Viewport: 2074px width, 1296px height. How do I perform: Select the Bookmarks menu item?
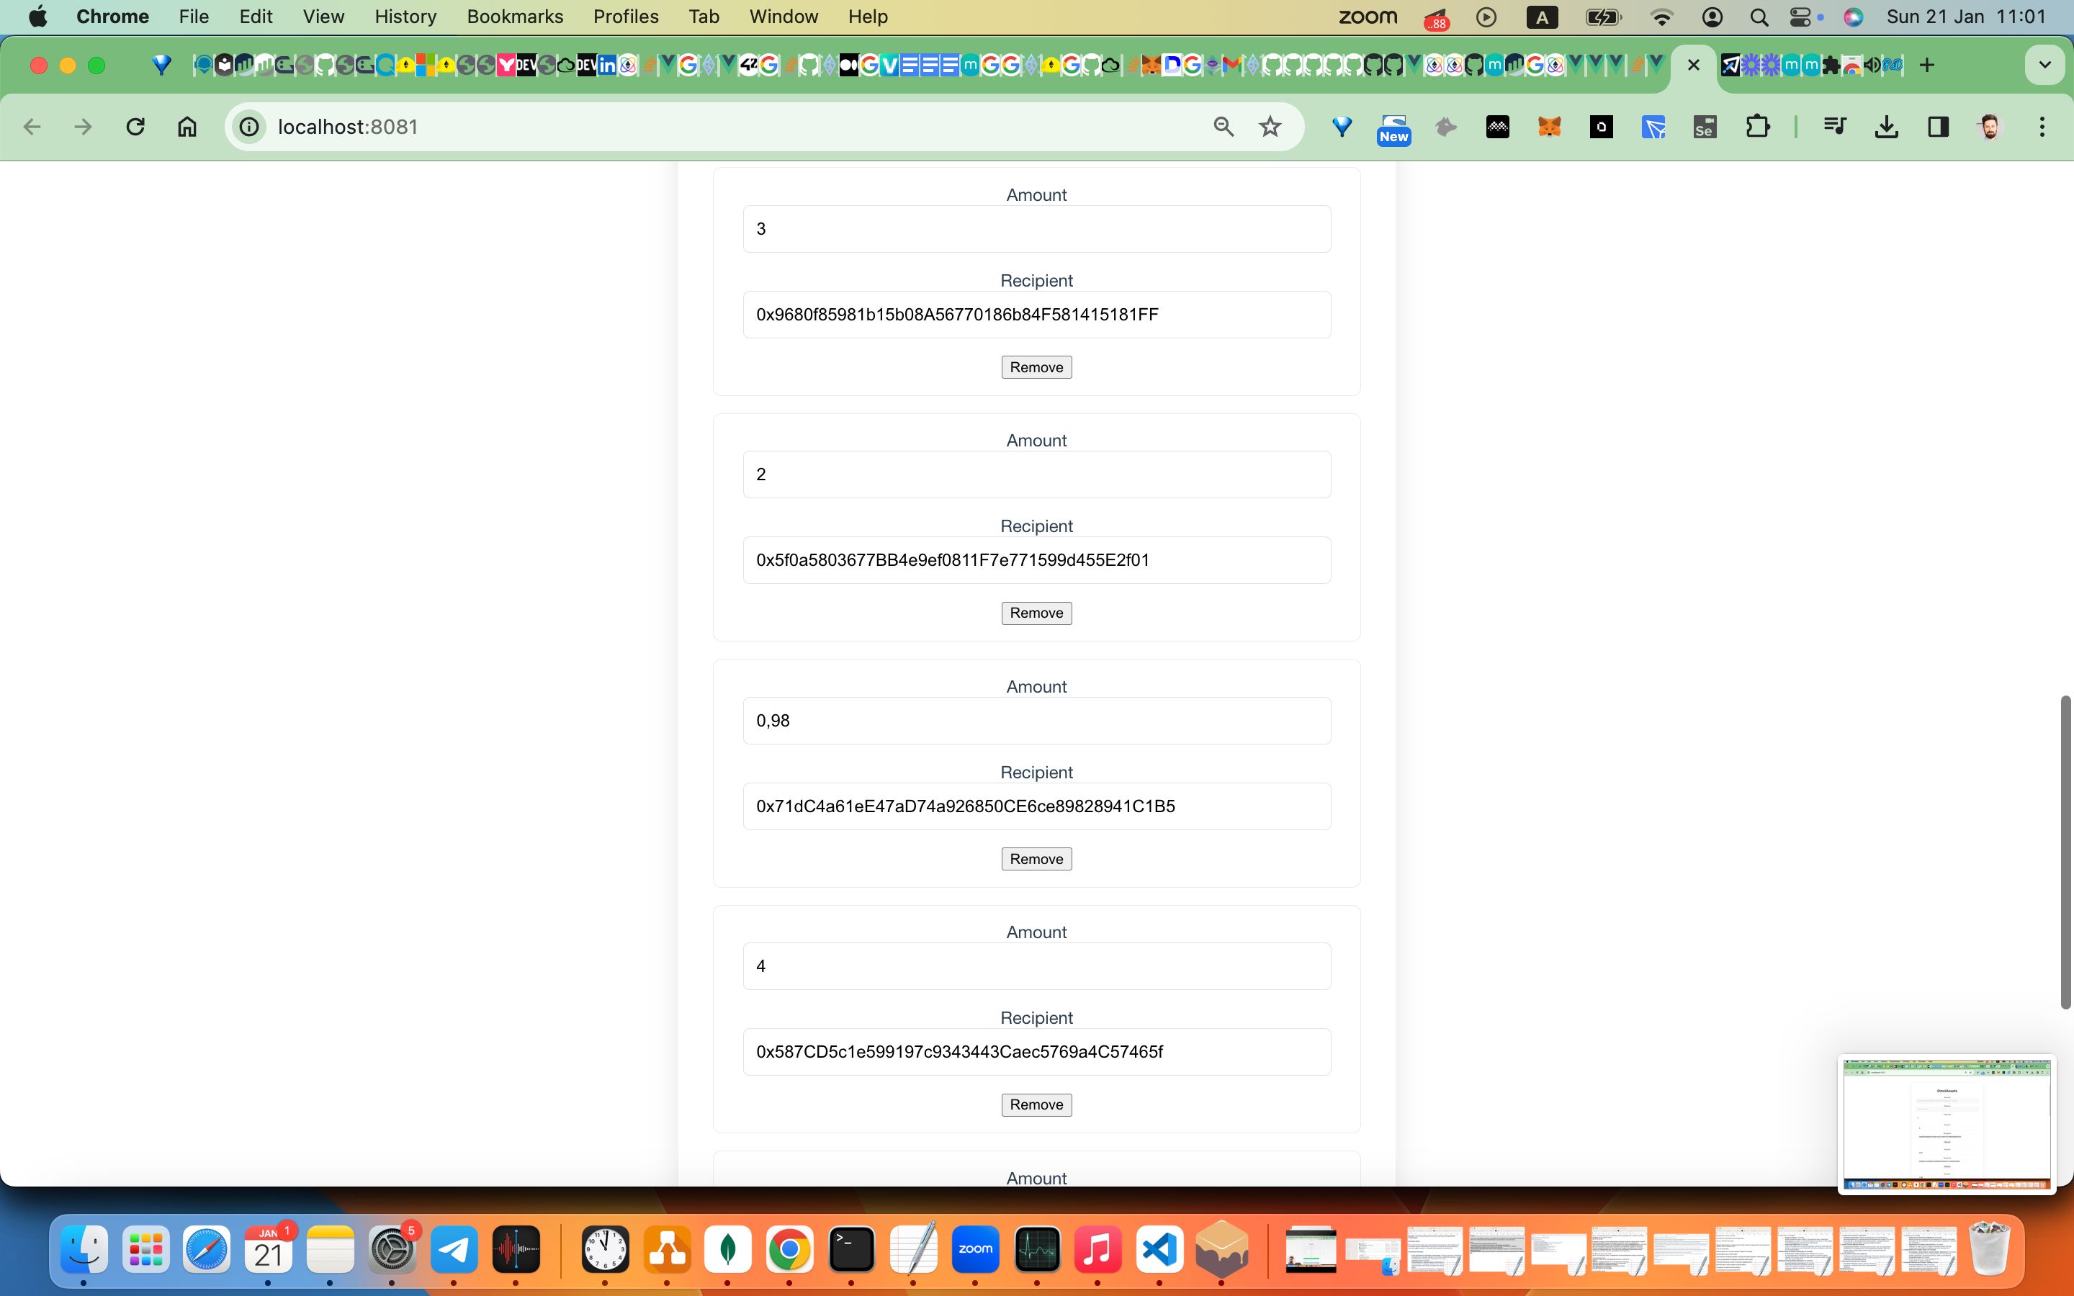tap(515, 17)
